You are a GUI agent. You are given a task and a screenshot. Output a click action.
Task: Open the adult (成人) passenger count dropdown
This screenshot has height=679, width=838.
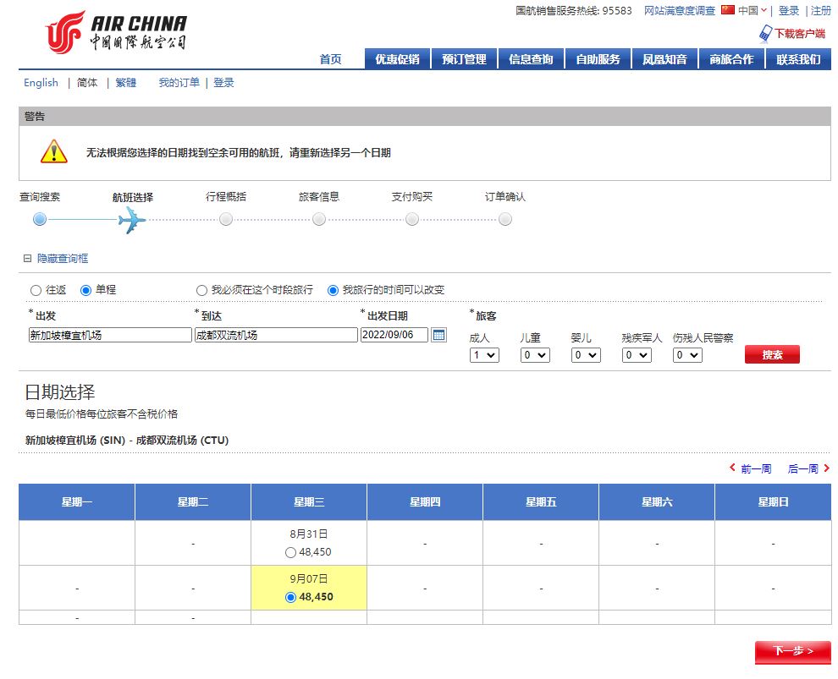click(484, 355)
